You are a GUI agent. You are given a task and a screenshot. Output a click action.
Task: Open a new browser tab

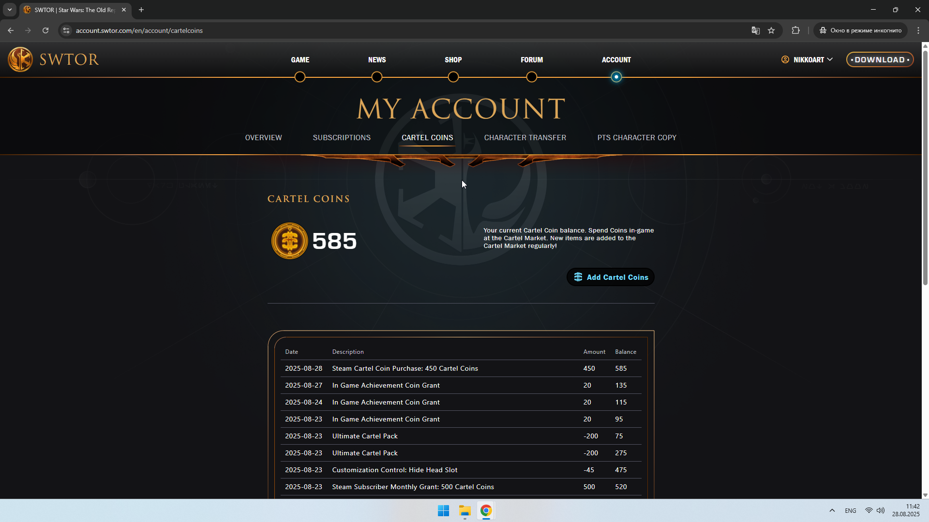pyautogui.click(x=141, y=10)
